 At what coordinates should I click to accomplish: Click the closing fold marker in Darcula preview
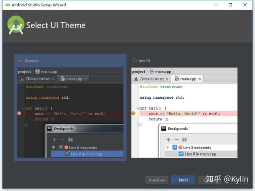point(24,125)
